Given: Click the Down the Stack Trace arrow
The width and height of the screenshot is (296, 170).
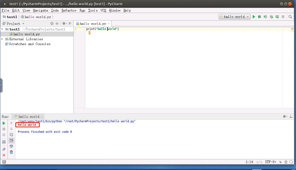Looking at the screenshot, I should coord(11,129).
